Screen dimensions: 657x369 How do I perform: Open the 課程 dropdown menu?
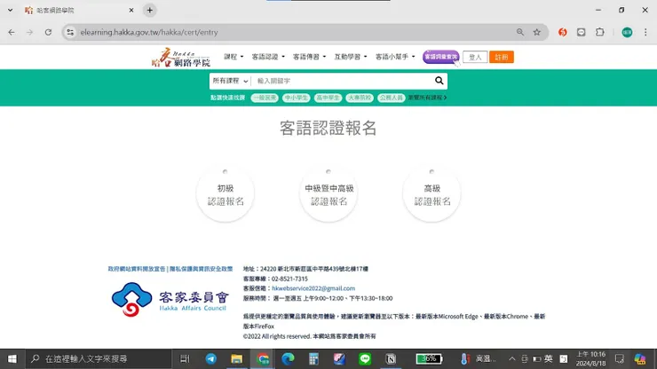pyautogui.click(x=234, y=57)
